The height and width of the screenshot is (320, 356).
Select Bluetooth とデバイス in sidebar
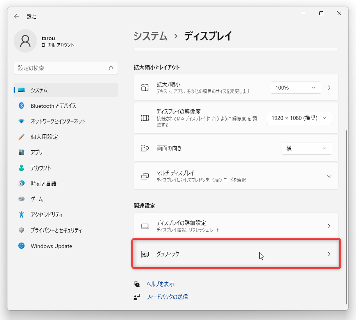(66, 106)
